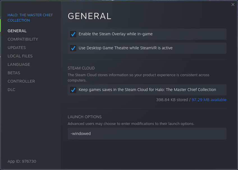Image resolution: width=238 pixels, height=170 pixels.
Task: Select the Betas tab
Action: coord(14,73)
